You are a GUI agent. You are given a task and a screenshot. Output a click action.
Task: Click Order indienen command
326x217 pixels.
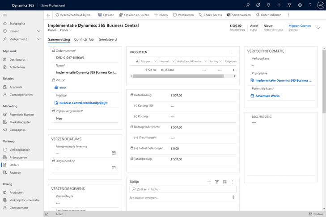point(269,15)
